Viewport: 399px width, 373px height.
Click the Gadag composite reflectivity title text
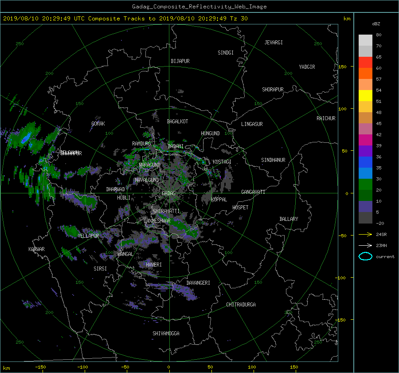tap(199, 7)
